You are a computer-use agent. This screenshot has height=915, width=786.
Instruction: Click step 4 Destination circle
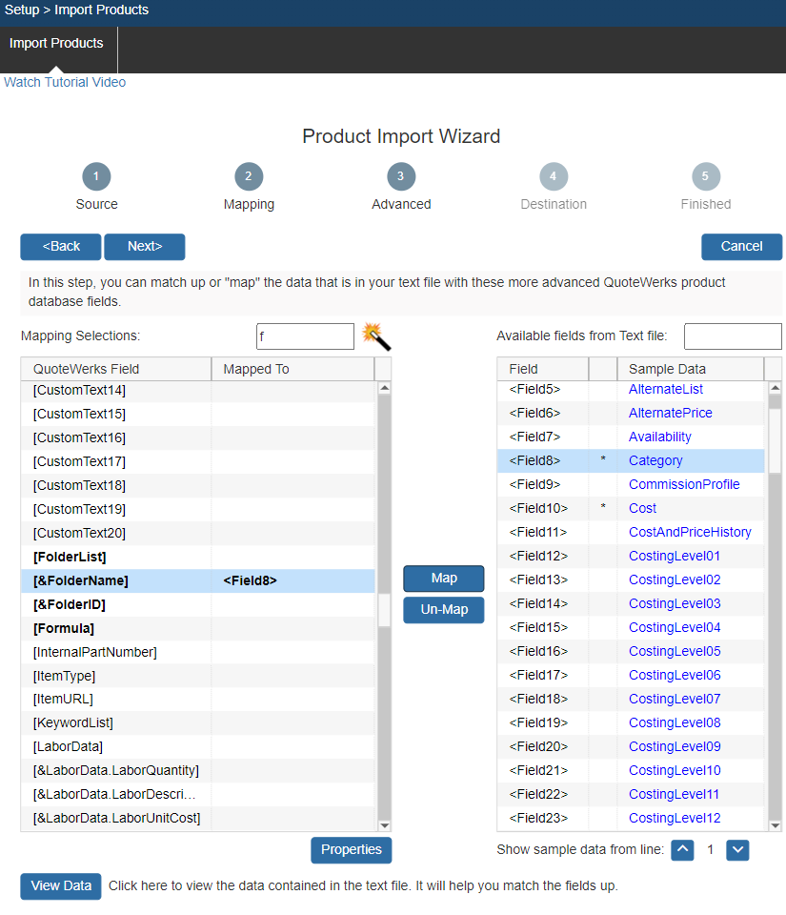(x=554, y=176)
